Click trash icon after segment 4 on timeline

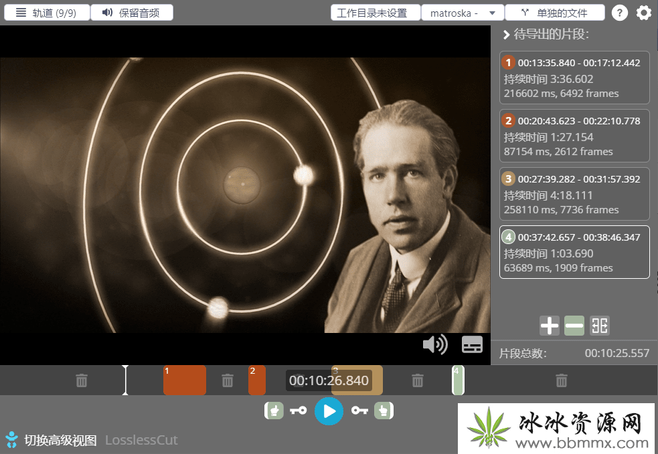point(562,380)
